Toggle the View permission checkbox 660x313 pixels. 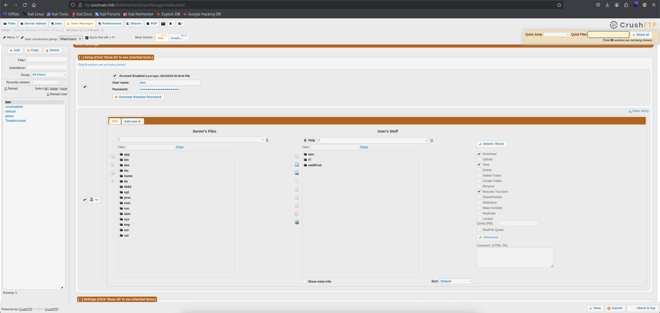pyautogui.click(x=479, y=164)
